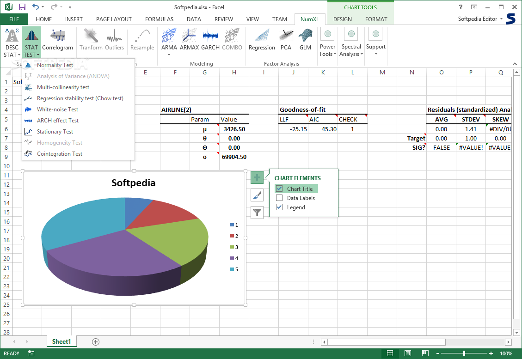Select the Sheet1 worksheet tab
The height and width of the screenshot is (359, 522).
coord(61,342)
